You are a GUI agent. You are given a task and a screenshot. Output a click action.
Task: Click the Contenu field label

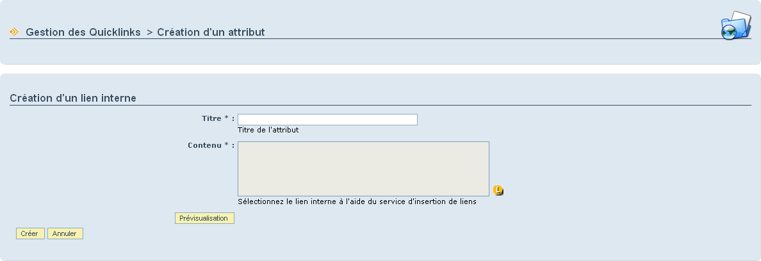[x=204, y=145]
